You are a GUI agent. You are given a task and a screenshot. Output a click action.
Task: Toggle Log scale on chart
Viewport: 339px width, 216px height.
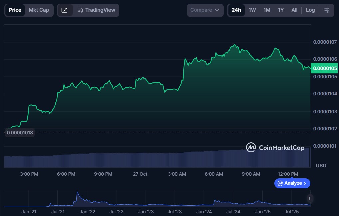[x=310, y=10]
